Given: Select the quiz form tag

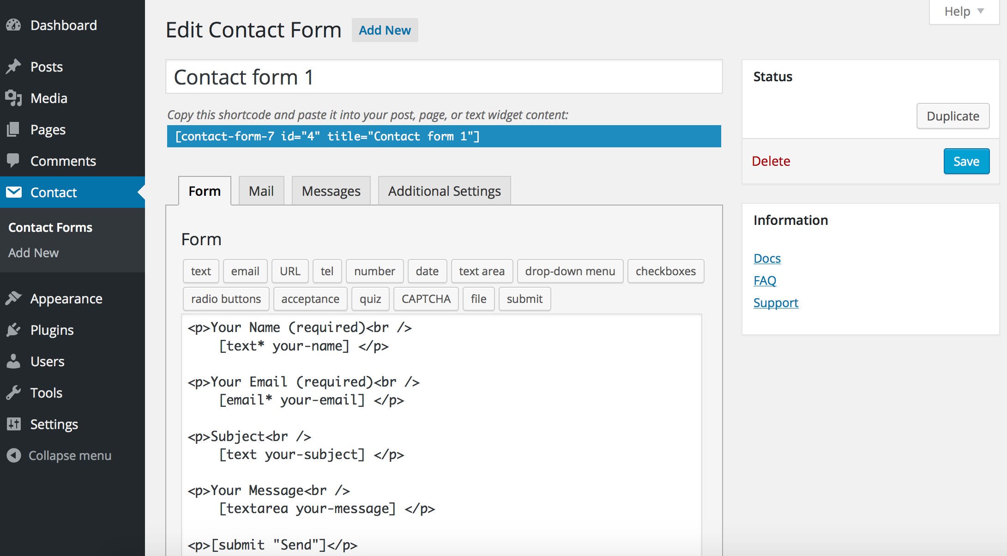Looking at the screenshot, I should pyautogui.click(x=370, y=298).
